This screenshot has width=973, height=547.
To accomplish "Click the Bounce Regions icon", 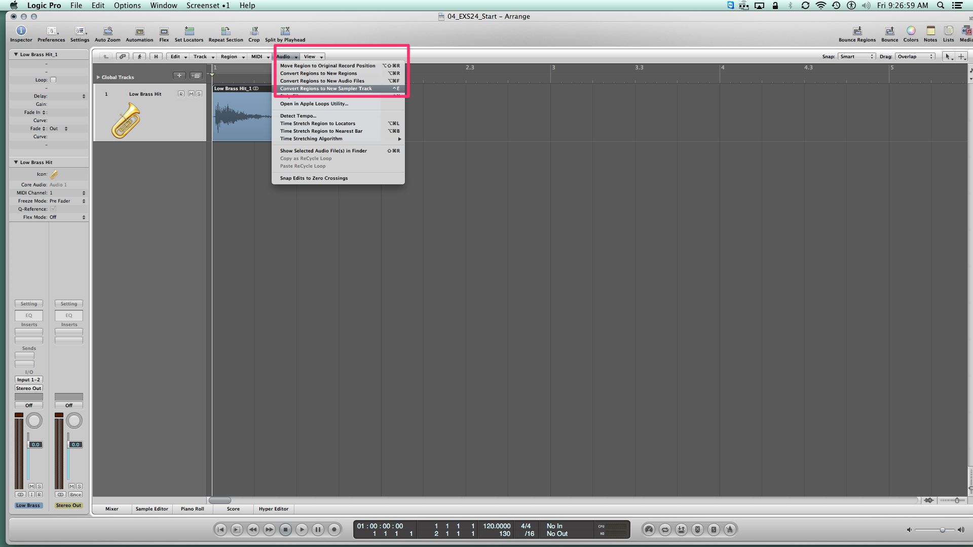I will (x=857, y=34).
